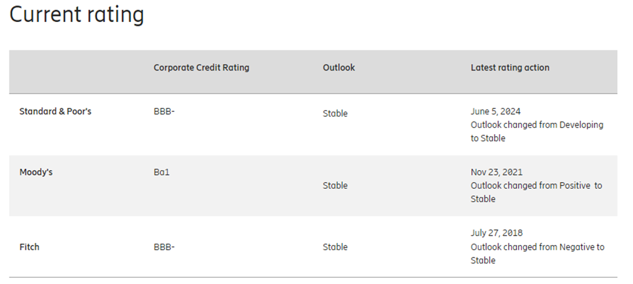This screenshot has height=284, width=633.
Task: Click the Outlook column header
Action: 339,67
